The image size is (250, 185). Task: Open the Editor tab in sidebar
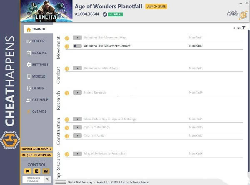tap(37, 41)
